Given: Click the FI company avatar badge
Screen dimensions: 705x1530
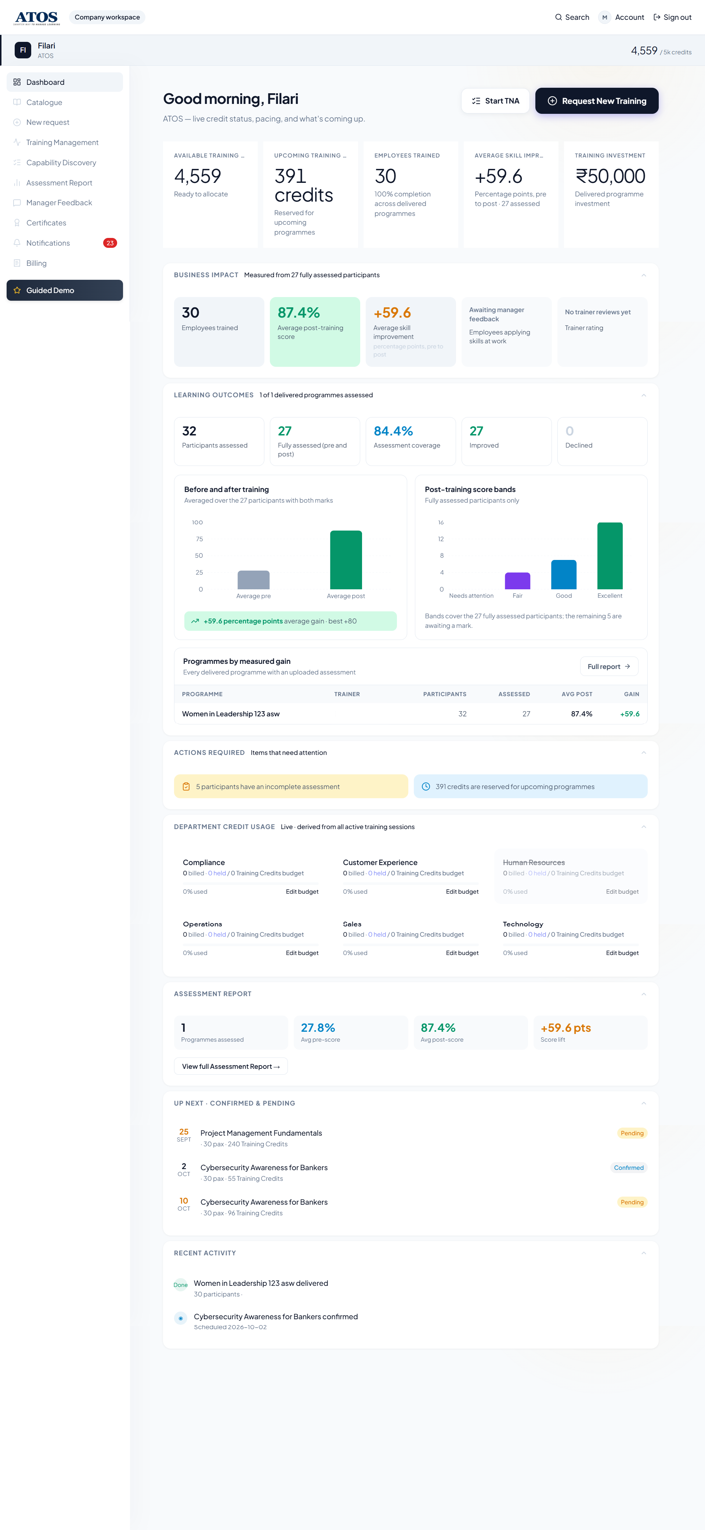Looking at the screenshot, I should 22,50.
